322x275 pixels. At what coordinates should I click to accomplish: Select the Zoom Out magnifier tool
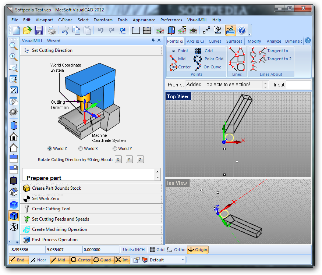click(14, 46)
